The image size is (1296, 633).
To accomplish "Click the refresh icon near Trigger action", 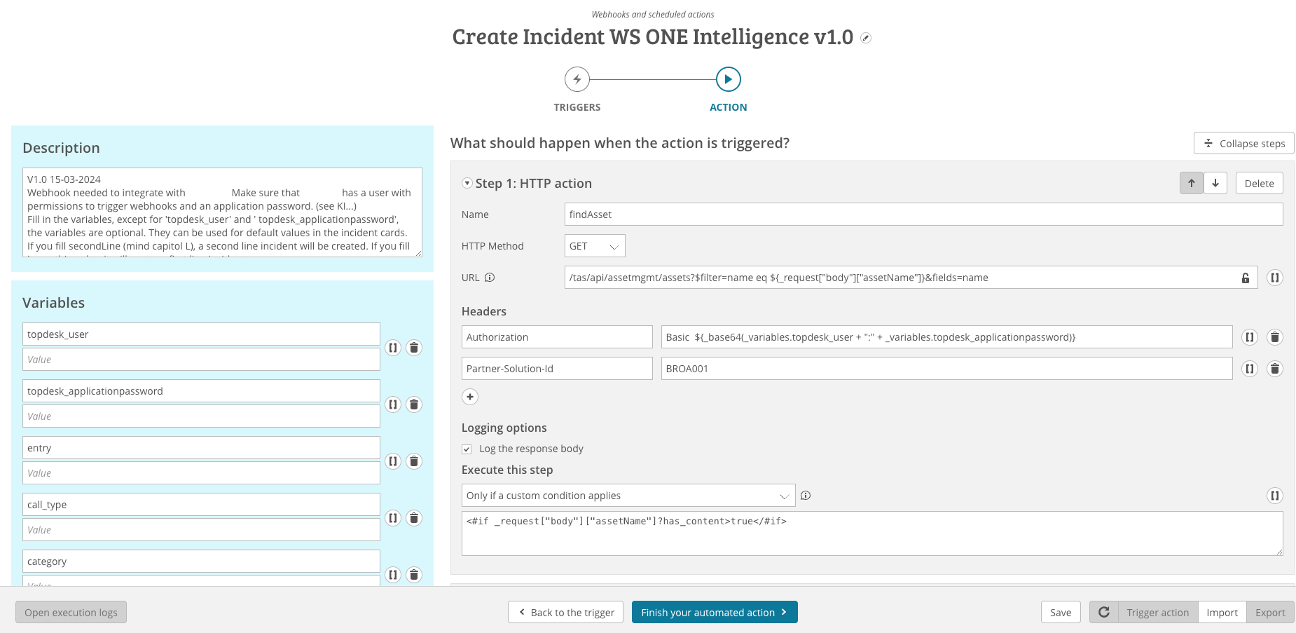I will coord(1104,612).
